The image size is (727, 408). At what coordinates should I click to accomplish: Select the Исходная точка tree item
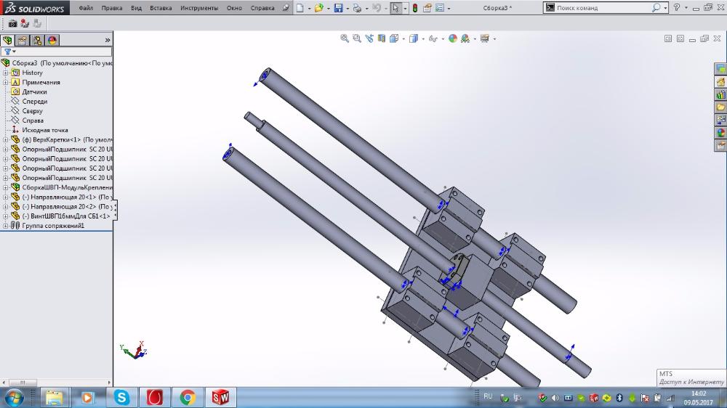[x=44, y=130]
